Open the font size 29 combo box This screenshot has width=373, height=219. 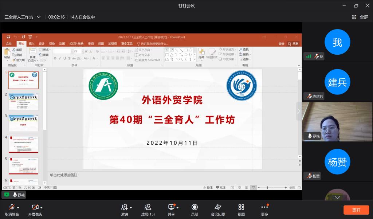pos(78,51)
